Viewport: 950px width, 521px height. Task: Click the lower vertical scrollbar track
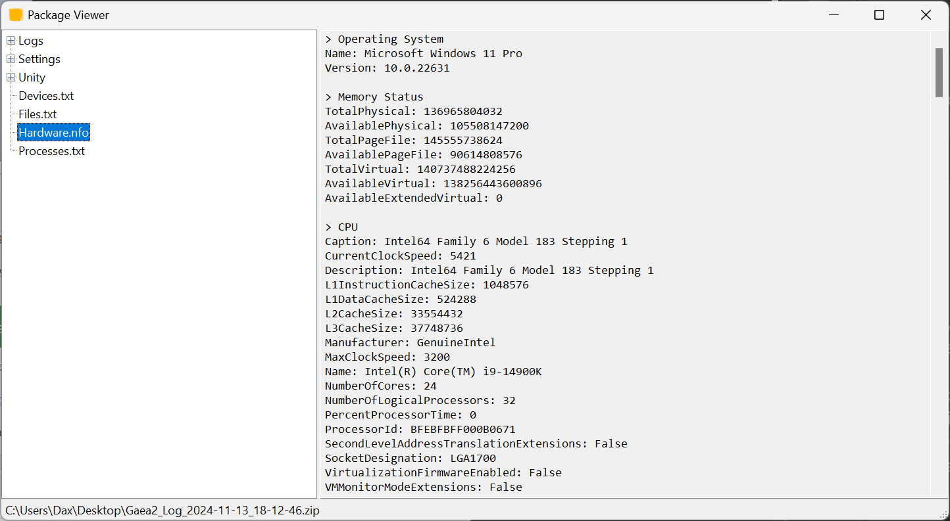[939, 328]
